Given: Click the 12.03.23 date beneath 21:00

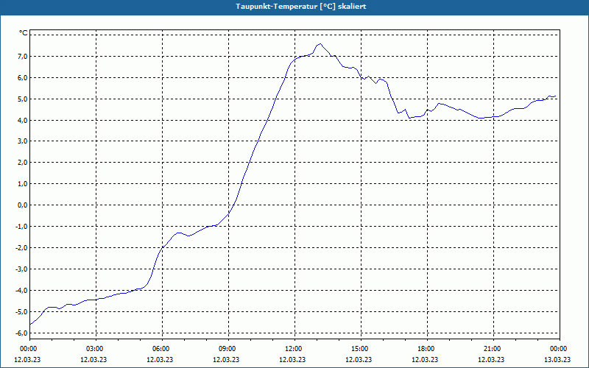Looking at the screenshot, I should (491, 359).
